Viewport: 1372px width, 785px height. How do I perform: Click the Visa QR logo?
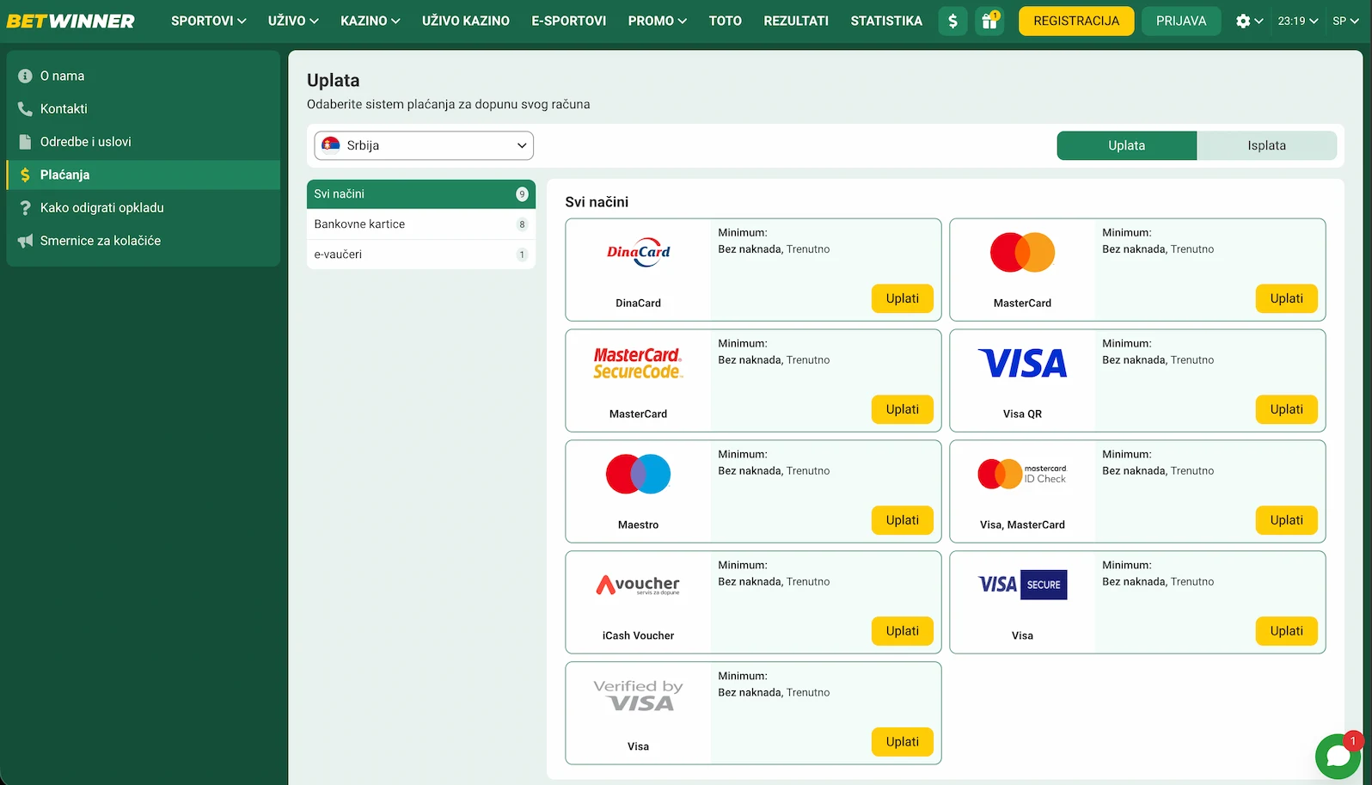[x=1022, y=363]
